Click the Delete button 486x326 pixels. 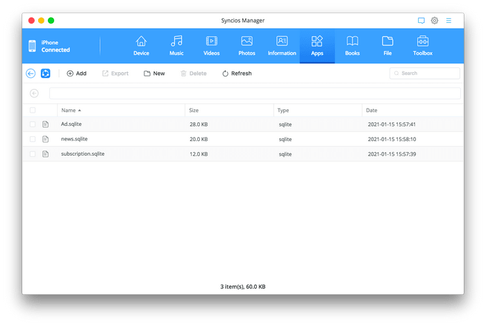194,74
